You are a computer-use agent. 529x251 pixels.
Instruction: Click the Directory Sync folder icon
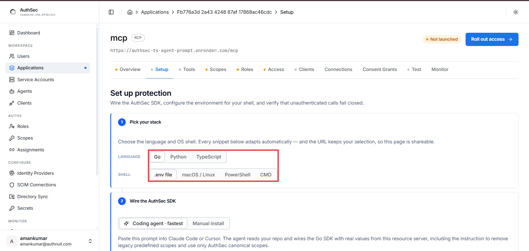click(x=12, y=197)
